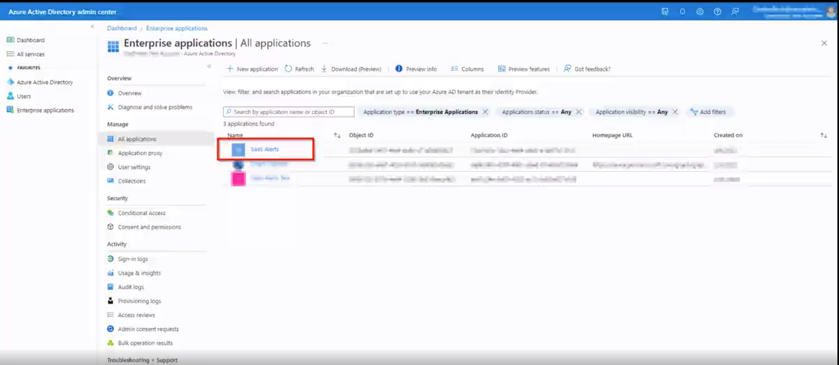Viewport: 839px width, 365px height.
Task: Focus the application name search box
Action: [289, 112]
